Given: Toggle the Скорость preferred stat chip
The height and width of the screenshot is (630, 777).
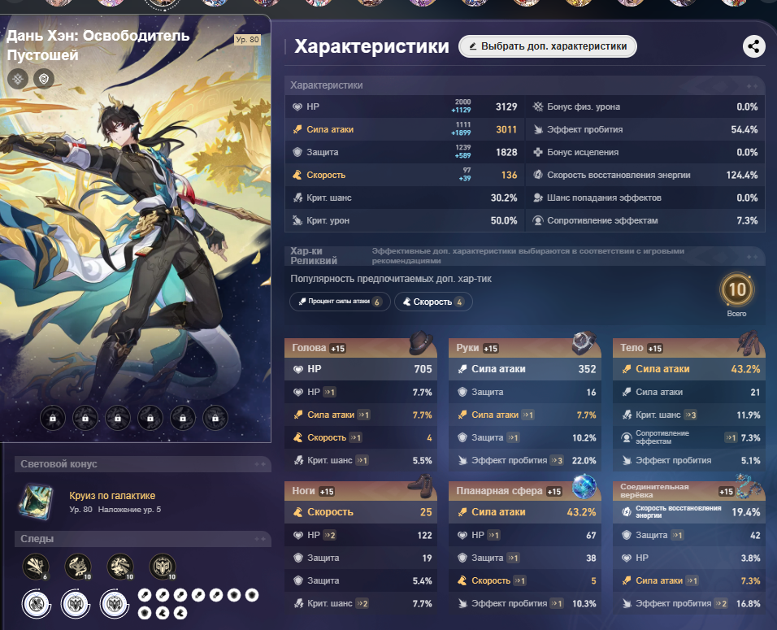Looking at the screenshot, I should [x=433, y=302].
